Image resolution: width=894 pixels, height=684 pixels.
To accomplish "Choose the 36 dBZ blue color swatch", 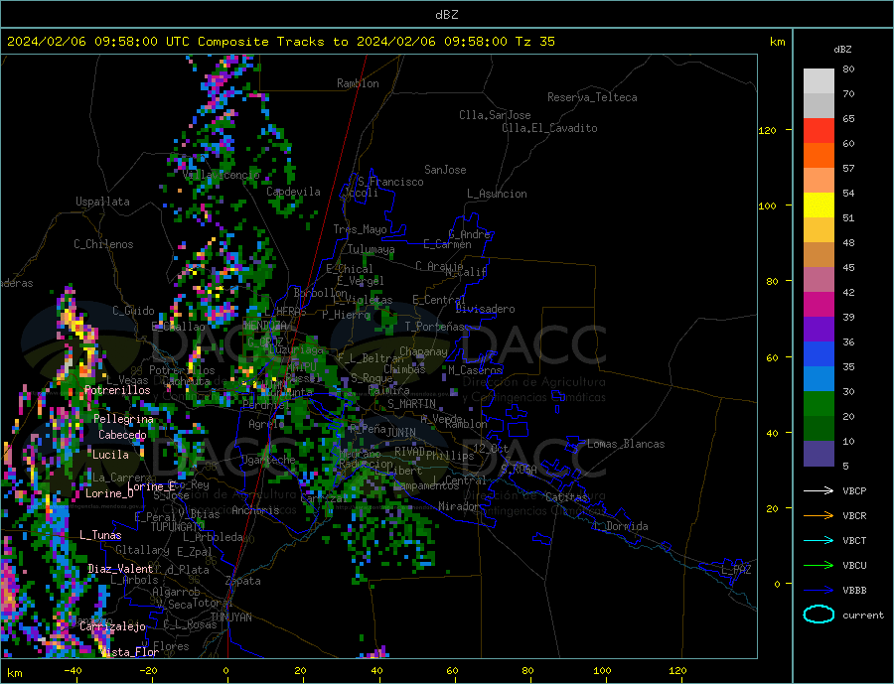I will point(819,354).
